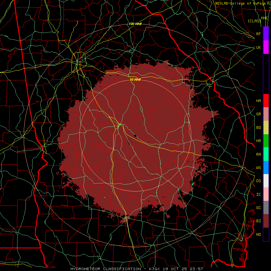Click the "HA" legend label
The width and height of the screenshot is (271, 271).
pos(258,101)
